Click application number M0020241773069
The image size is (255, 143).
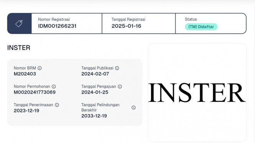coord(35,92)
